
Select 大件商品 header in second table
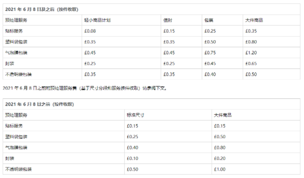[223, 115]
